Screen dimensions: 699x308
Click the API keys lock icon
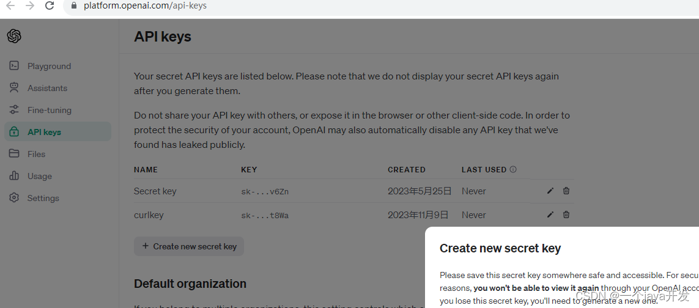pos(14,132)
